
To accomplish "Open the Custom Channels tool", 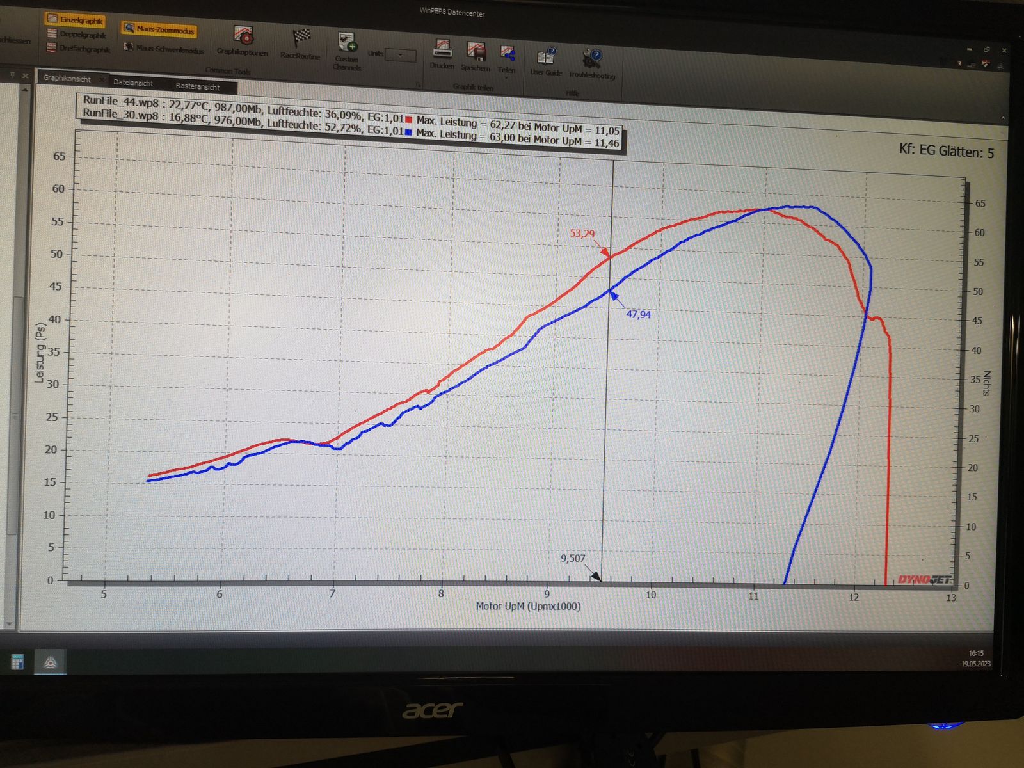I will pos(347,51).
